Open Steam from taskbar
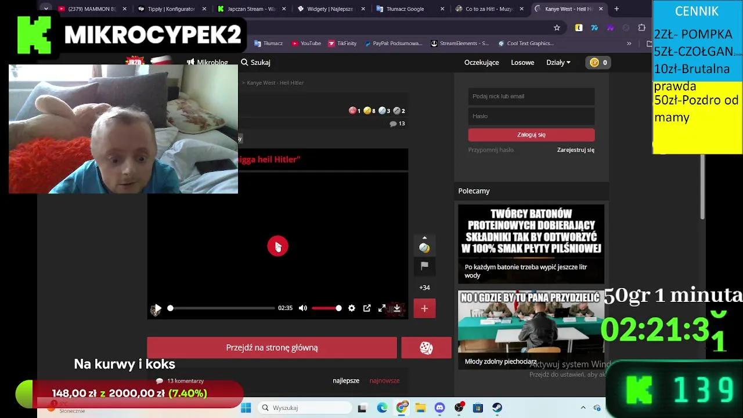743x418 pixels. [x=497, y=408]
